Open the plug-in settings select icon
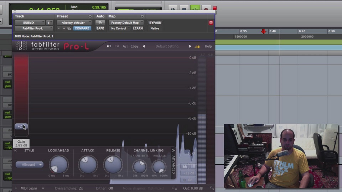Viewport: 342px width, 192px height. tap(69, 28)
